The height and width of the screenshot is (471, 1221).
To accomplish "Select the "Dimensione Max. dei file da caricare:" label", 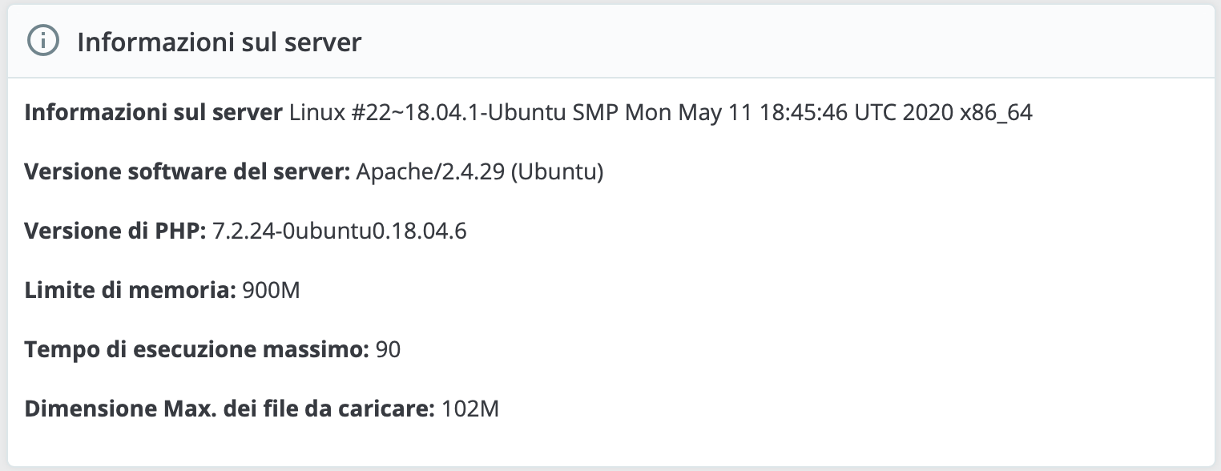I will [x=229, y=409].
